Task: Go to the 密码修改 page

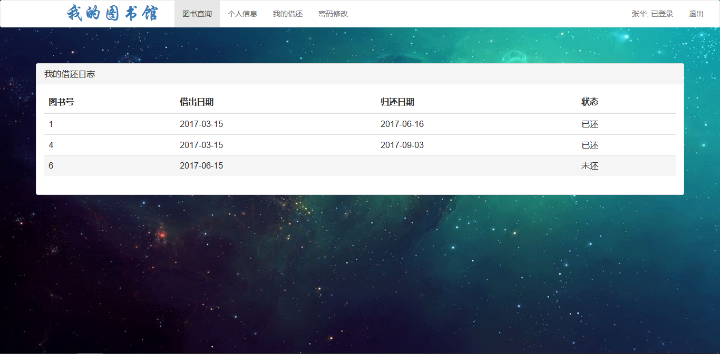Action: [x=333, y=14]
